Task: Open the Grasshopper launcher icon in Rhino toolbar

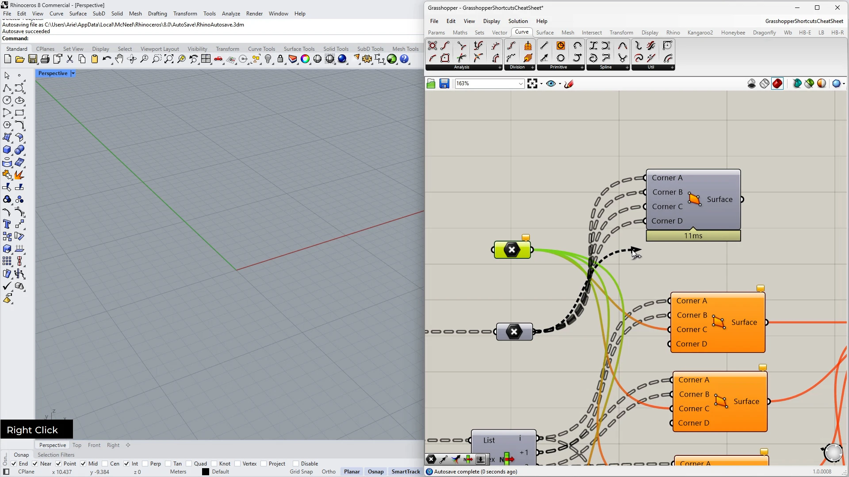Action: point(392,59)
